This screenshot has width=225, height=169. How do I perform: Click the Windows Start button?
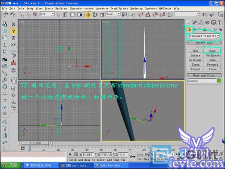coord(11,165)
